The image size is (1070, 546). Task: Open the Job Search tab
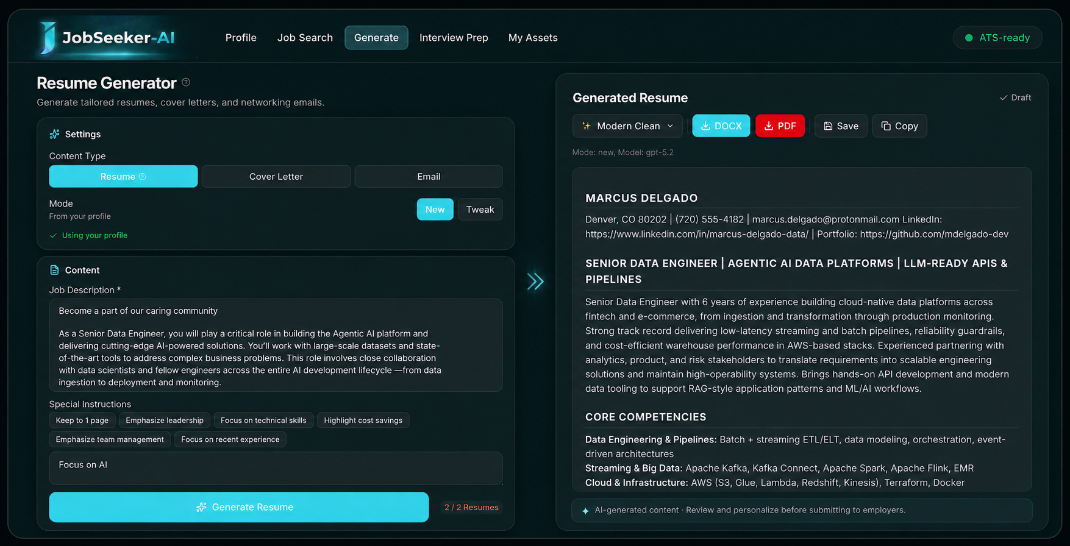tap(305, 38)
